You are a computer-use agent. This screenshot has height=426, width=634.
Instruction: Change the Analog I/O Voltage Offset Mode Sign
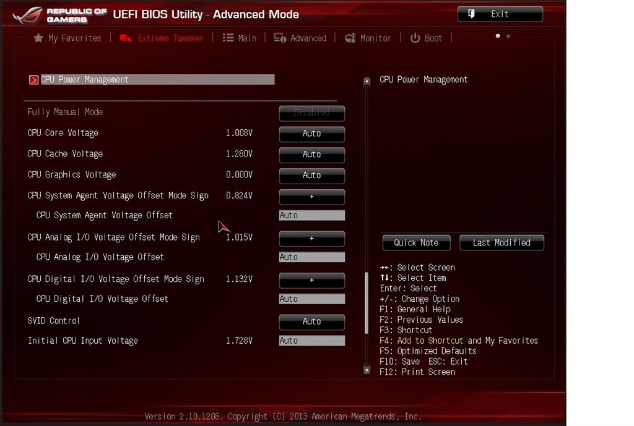[312, 238]
